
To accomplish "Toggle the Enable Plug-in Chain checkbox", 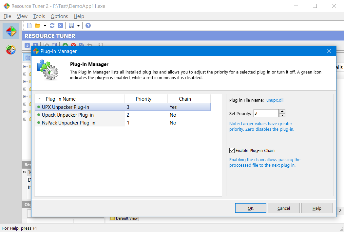I will [232, 150].
